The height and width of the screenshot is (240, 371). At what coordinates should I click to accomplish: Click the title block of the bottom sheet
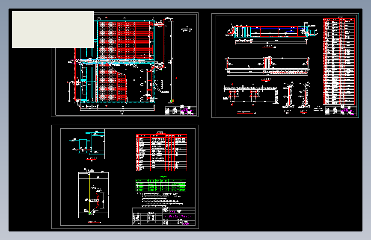[x=163, y=217]
